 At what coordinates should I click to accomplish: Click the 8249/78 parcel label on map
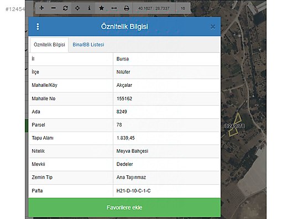point(234,126)
